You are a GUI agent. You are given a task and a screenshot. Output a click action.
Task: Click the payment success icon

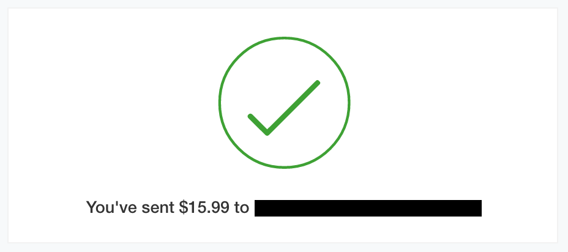(285, 103)
